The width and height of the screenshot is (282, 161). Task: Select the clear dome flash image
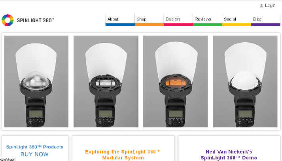pos(36,81)
